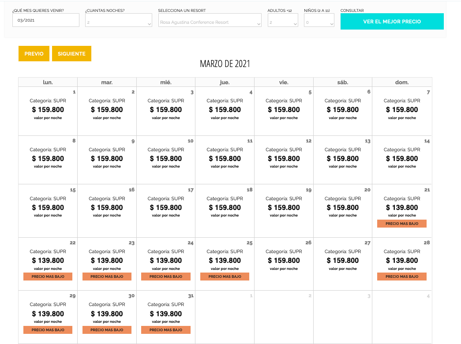Image resolution: width=461 pixels, height=344 pixels.
Task: Expand the Selecciona un Resort dropdown
Action: click(x=210, y=20)
